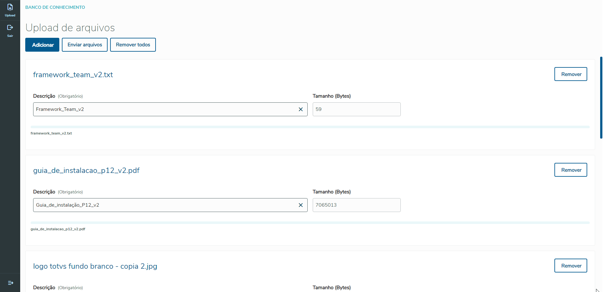Click the size field showing 7065013
This screenshot has height=292, width=603.
pyautogui.click(x=357, y=205)
